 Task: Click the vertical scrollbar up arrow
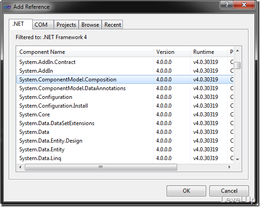(237, 51)
